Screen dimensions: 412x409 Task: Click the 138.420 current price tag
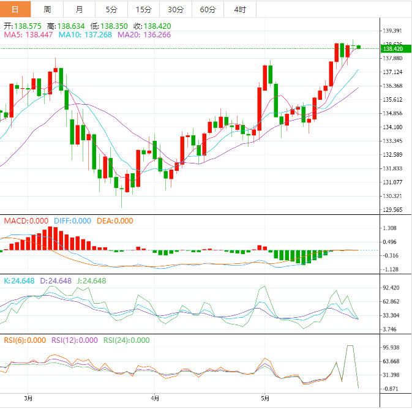click(392, 48)
